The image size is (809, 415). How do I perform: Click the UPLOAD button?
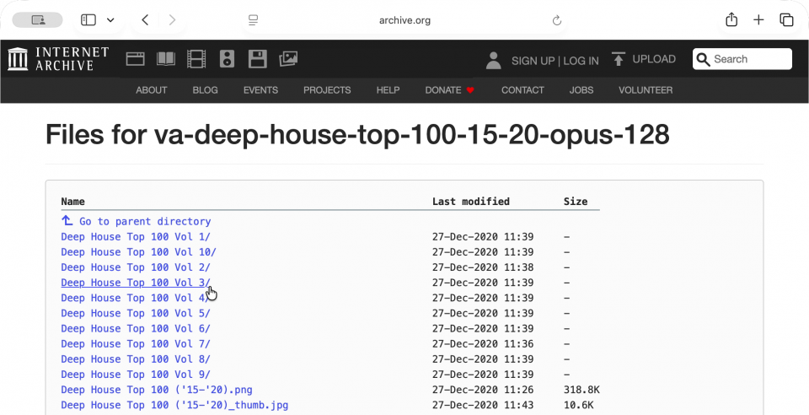644,59
